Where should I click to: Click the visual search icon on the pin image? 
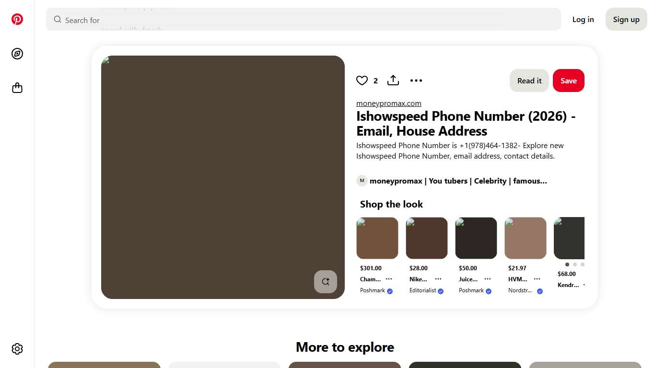pos(326,282)
